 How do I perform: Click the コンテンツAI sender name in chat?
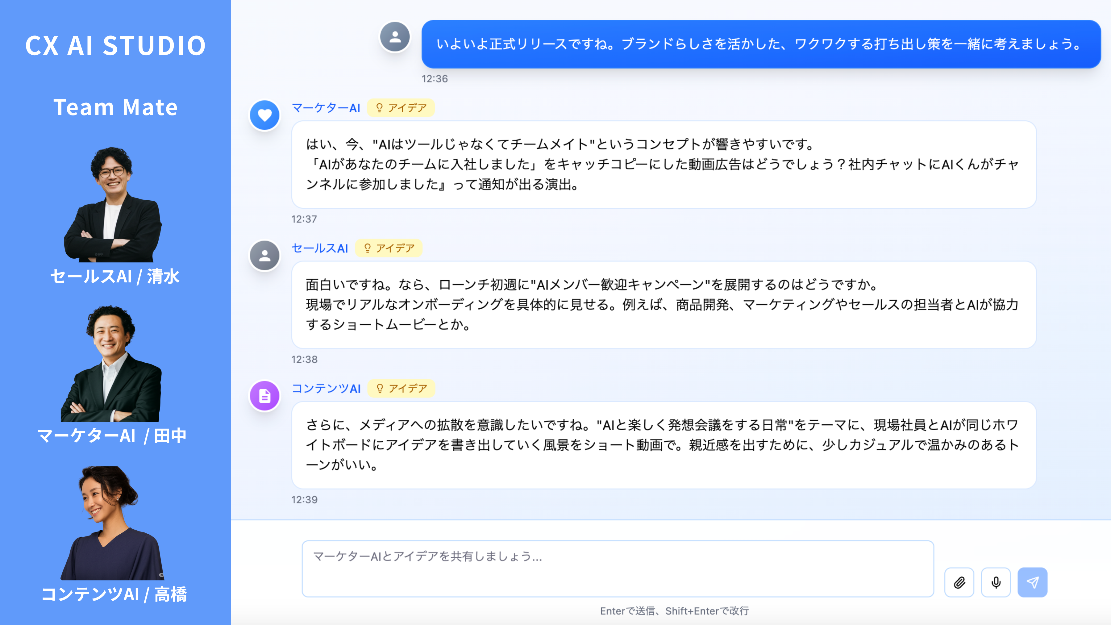[327, 388]
